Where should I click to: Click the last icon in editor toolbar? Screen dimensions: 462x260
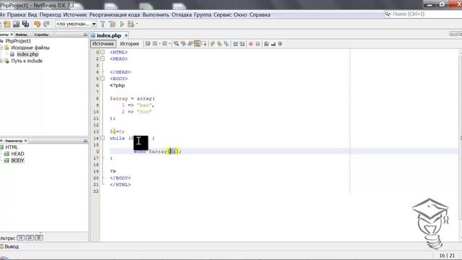pyautogui.click(x=280, y=43)
